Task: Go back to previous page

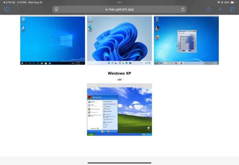Action: pos(18,9)
